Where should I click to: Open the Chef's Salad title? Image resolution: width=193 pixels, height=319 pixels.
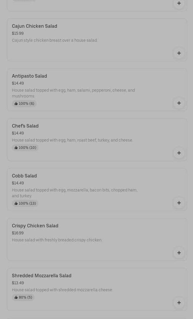(x=25, y=126)
